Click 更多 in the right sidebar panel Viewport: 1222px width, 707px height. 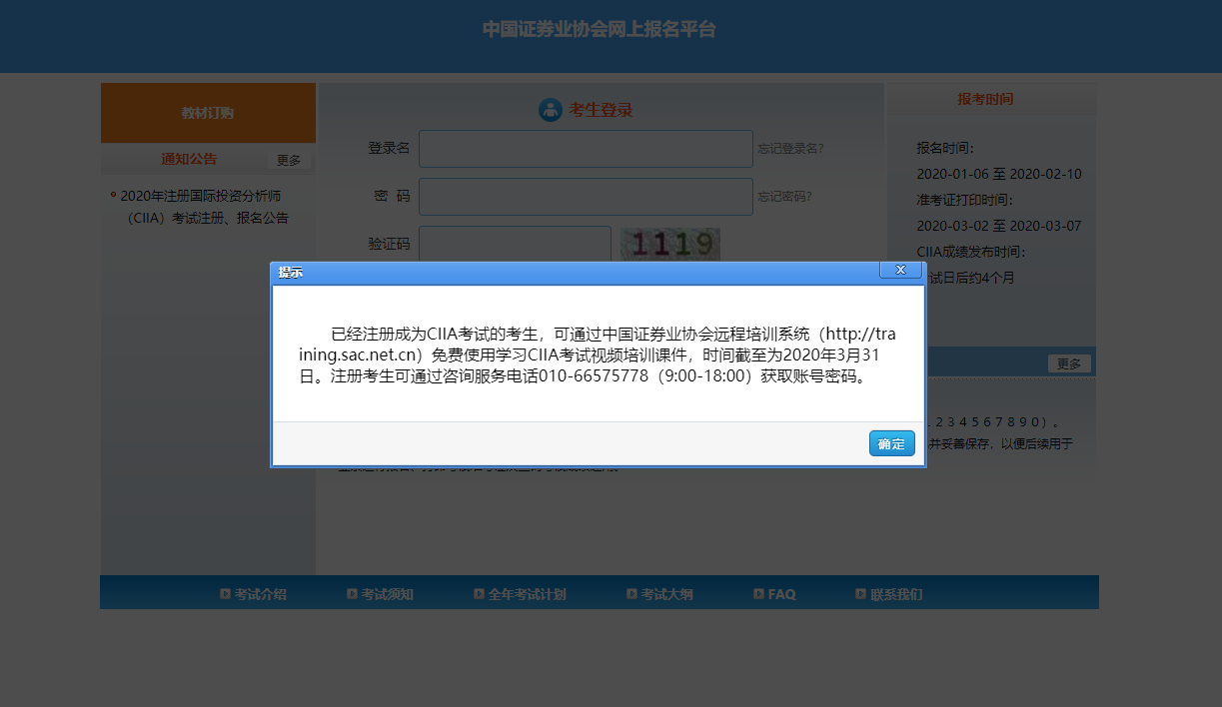point(1069,362)
